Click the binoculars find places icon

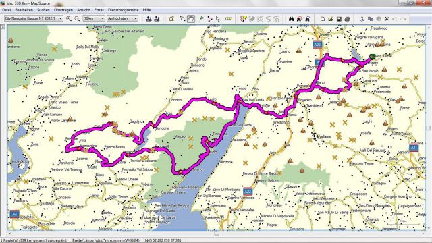coord(291,19)
